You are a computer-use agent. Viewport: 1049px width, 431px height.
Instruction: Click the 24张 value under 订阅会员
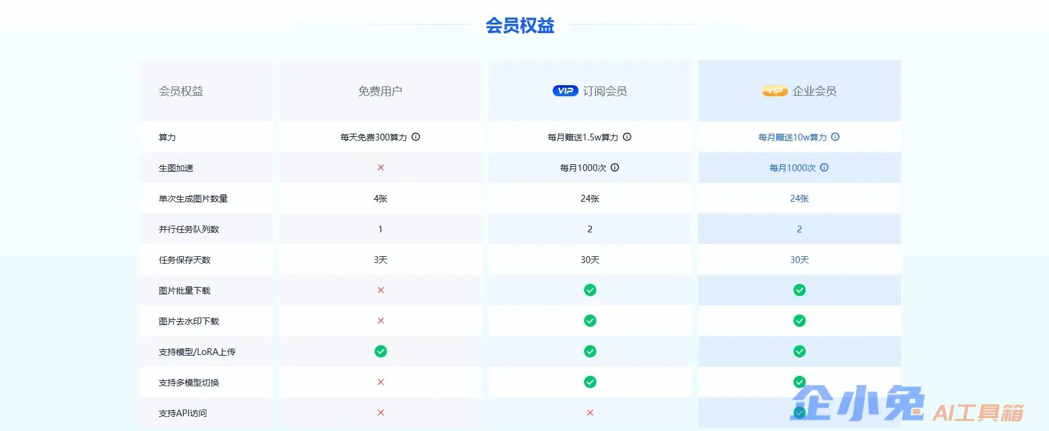590,199
